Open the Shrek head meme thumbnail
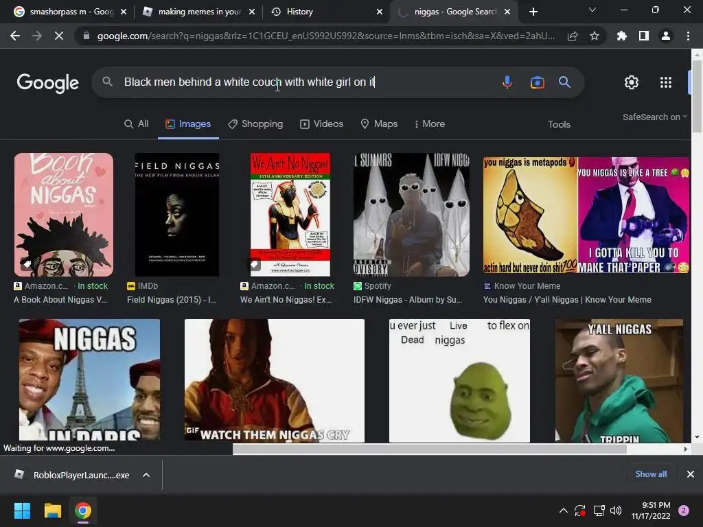Screen dimensions: 703x527 (459, 380)
